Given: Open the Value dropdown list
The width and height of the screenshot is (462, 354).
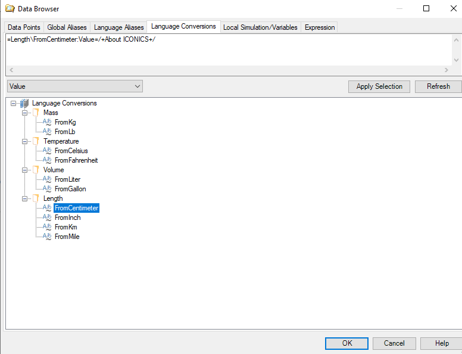Looking at the screenshot, I should tap(138, 86).
